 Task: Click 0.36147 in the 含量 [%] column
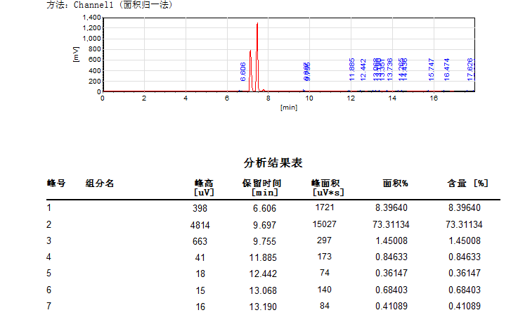[x=464, y=273]
